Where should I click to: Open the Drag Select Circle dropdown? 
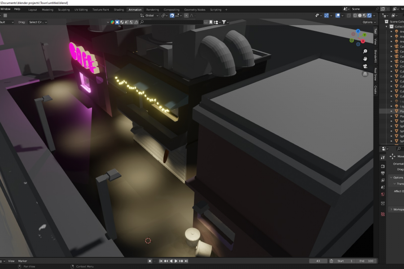[x=38, y=22]
